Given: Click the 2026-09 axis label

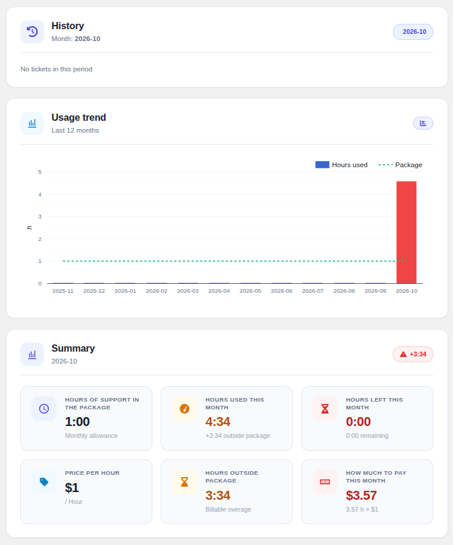Looking at the screenshot, I should (375, 291).
